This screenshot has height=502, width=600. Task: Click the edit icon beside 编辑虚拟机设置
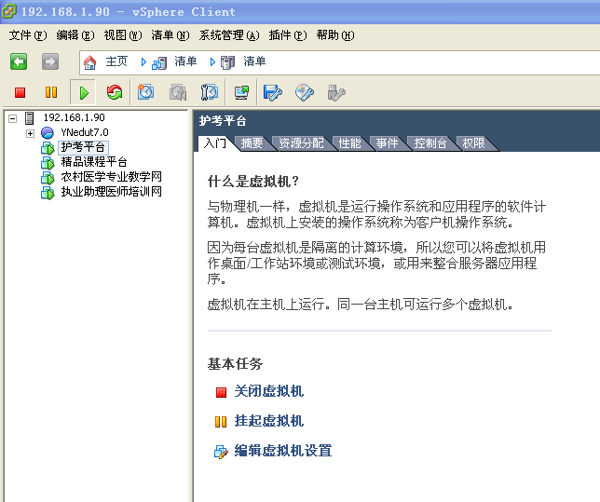coord(221,452)
